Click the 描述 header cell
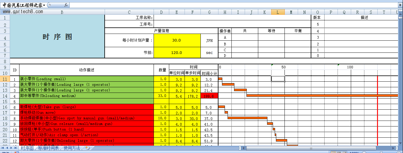Screen dimensions: 403x153 point(364,18)
